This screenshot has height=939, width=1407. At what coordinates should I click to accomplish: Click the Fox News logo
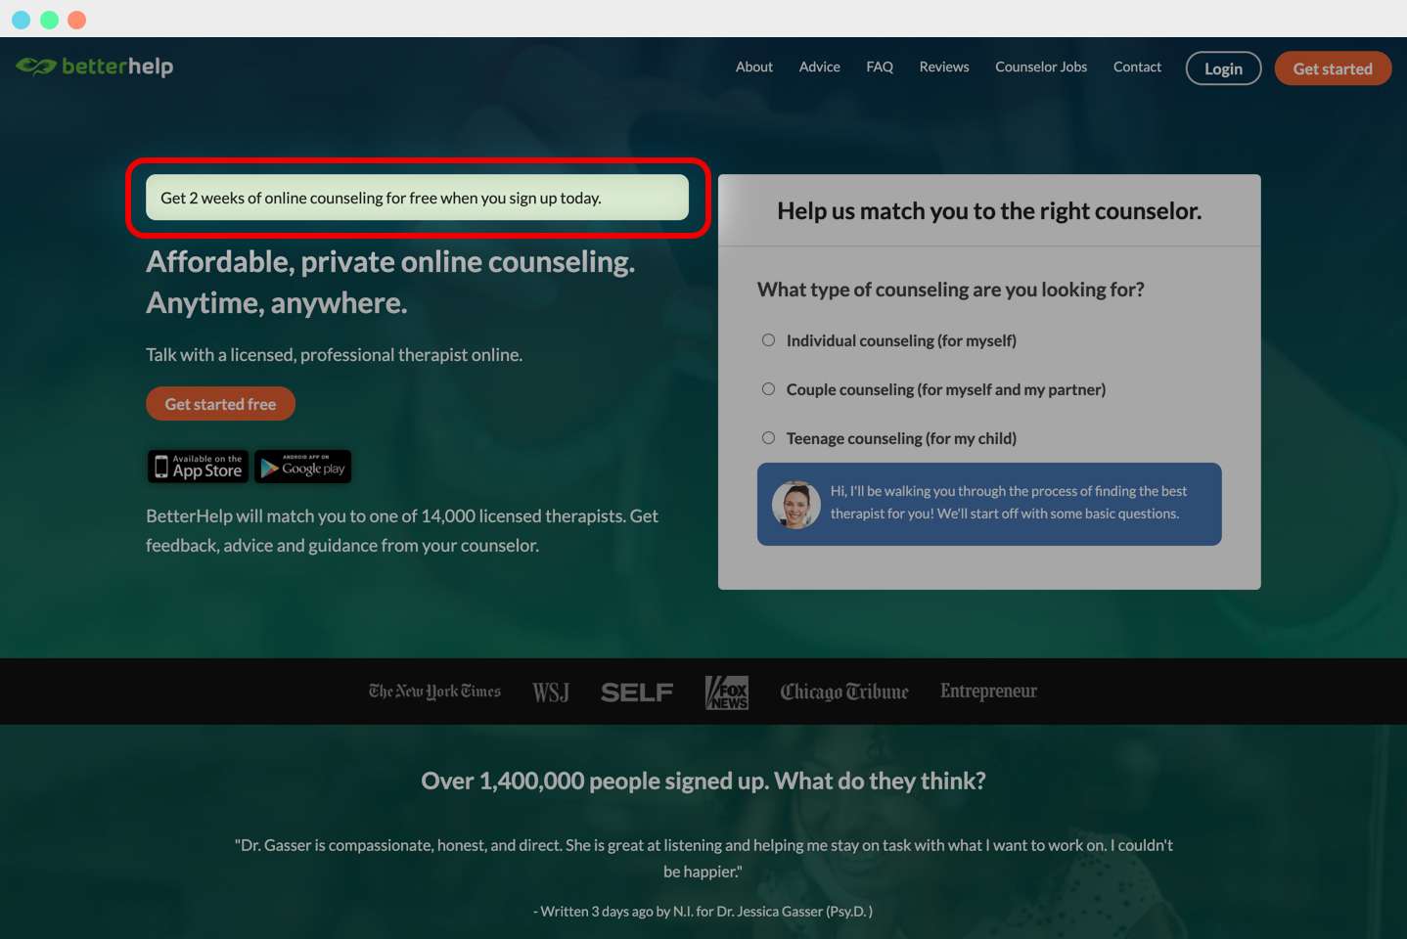click(727, 693)
